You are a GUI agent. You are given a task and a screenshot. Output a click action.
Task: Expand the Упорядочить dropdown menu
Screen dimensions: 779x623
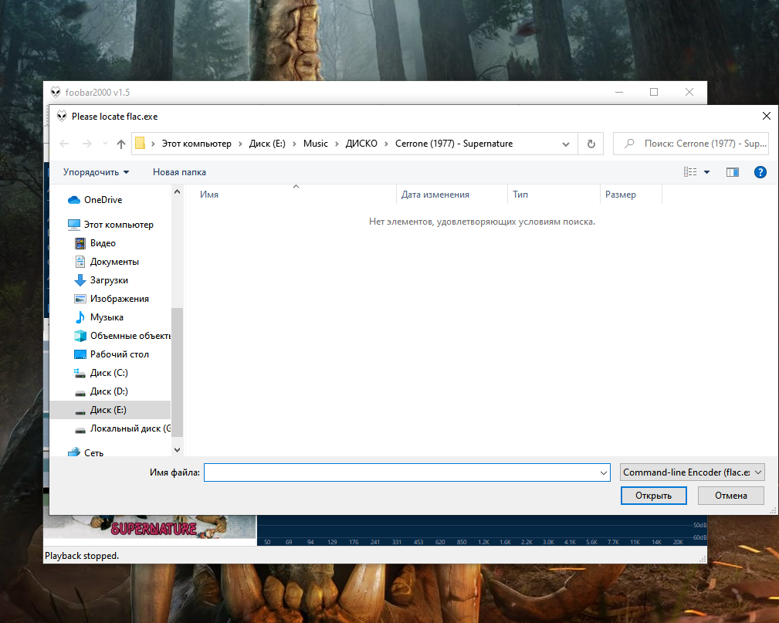click(x=96, y=172)
